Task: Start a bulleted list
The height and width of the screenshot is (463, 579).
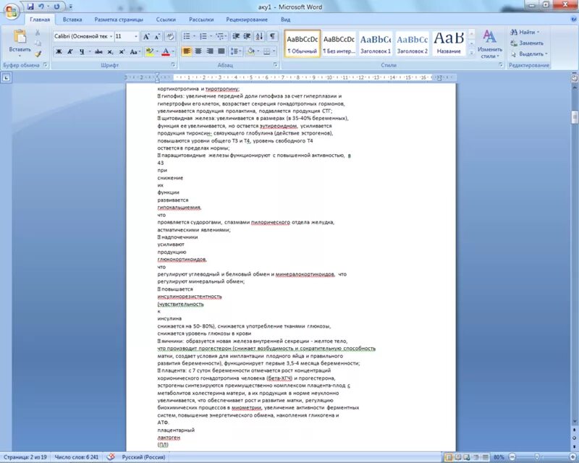Action: [x=187, y=36]
